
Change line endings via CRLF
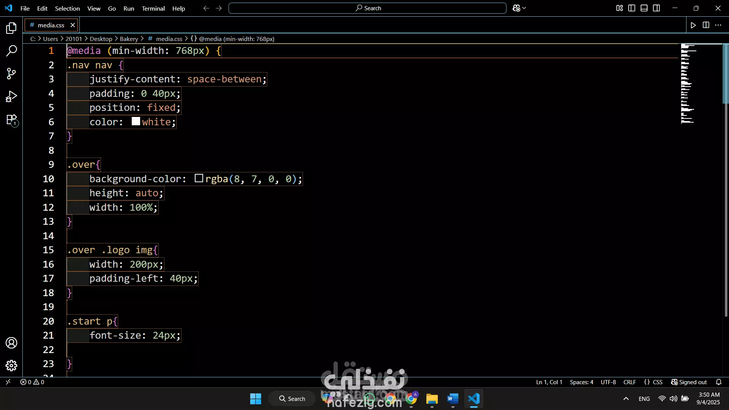pyautogui.click(x=630, y=382)
